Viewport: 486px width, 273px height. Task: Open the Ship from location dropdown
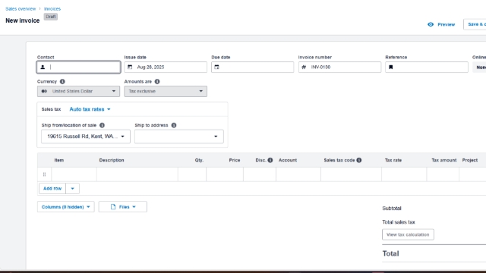click(86, 136)
